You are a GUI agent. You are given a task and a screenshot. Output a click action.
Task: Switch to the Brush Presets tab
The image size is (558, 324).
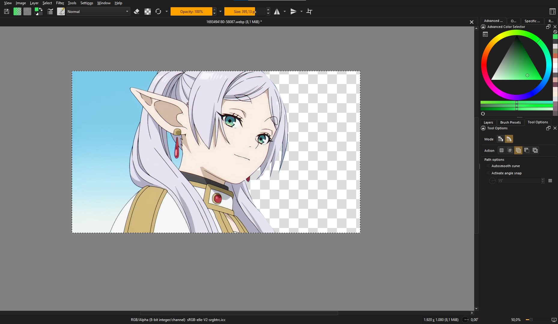pyautogui.click(x=510, y=122)
